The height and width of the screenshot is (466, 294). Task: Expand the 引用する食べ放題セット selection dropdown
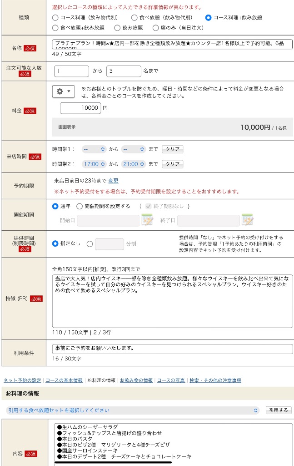click(132, 410)
